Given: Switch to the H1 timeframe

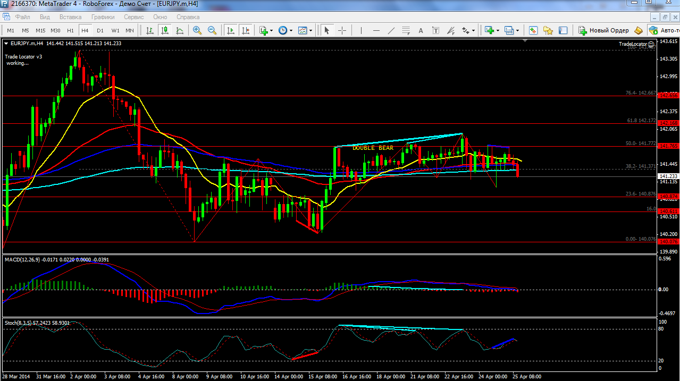Looking at the screenshot, I should (70, 30).
